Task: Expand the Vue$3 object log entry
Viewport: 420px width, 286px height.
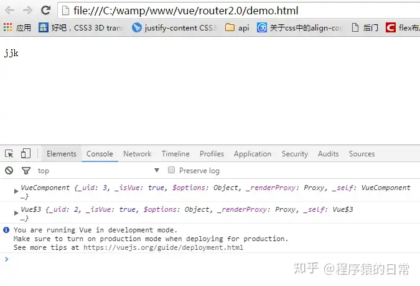Action: (x=16, y=213)
